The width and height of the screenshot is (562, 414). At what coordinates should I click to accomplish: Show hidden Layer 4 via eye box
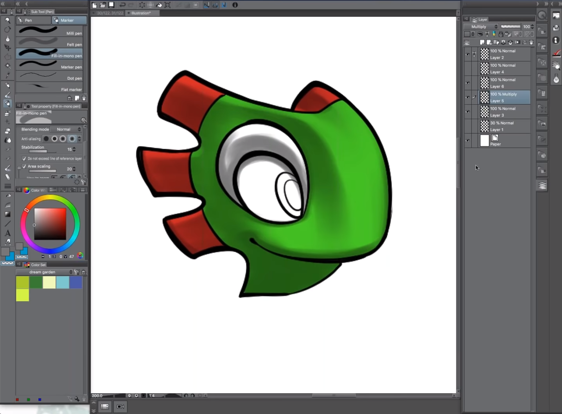[x=468, y=69]
